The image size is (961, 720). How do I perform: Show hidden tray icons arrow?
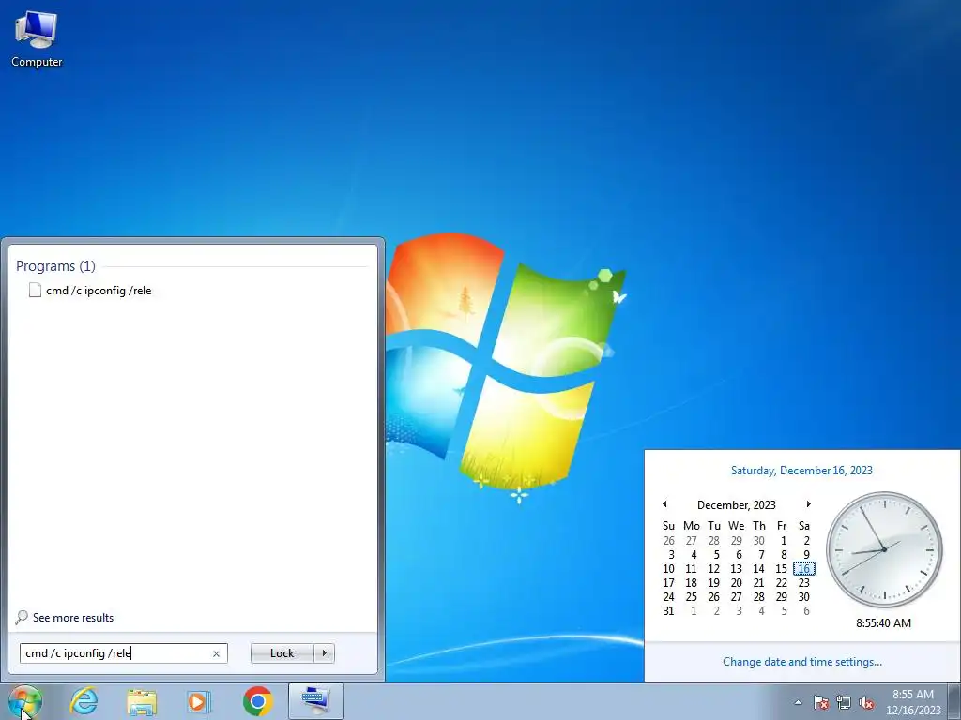(x=798, y=702)
